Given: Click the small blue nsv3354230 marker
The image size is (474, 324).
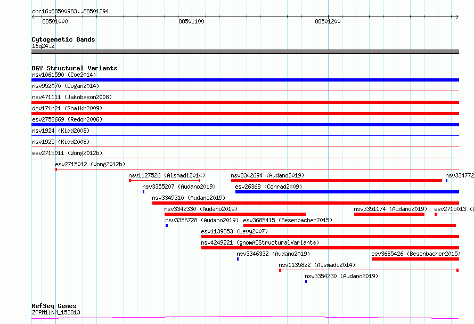Looking at the screenshot, I should 306,281.
